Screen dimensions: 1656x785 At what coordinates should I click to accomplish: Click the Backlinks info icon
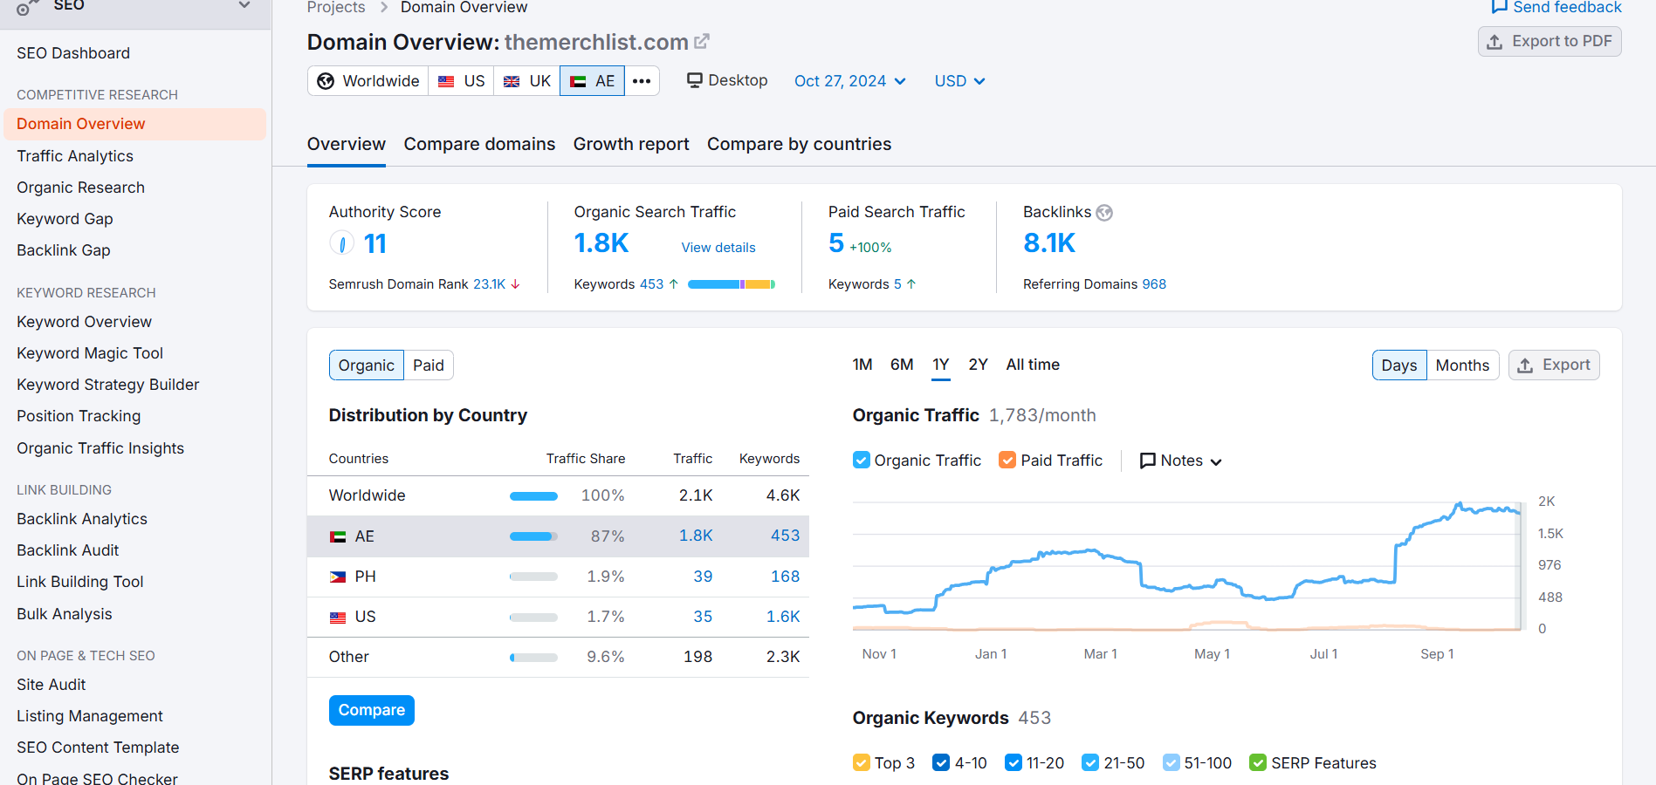pyautogui.click(x=1104, y=213)
